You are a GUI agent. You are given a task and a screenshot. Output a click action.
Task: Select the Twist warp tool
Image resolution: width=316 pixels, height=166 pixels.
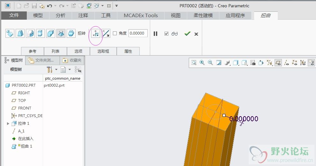(61, 33)
